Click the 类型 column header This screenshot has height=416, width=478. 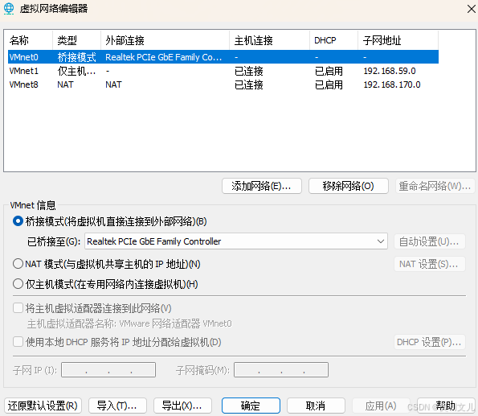[x=77, y=40]
